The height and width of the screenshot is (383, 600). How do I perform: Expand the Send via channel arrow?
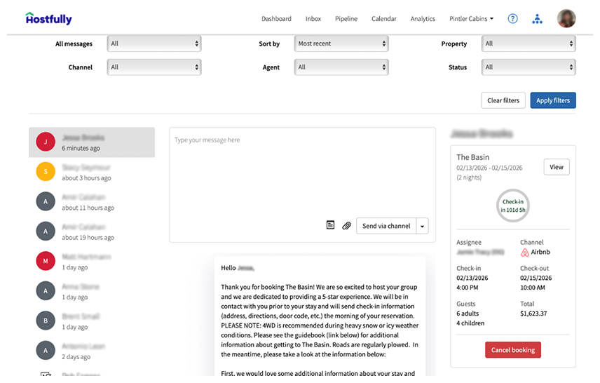[422, 226]
